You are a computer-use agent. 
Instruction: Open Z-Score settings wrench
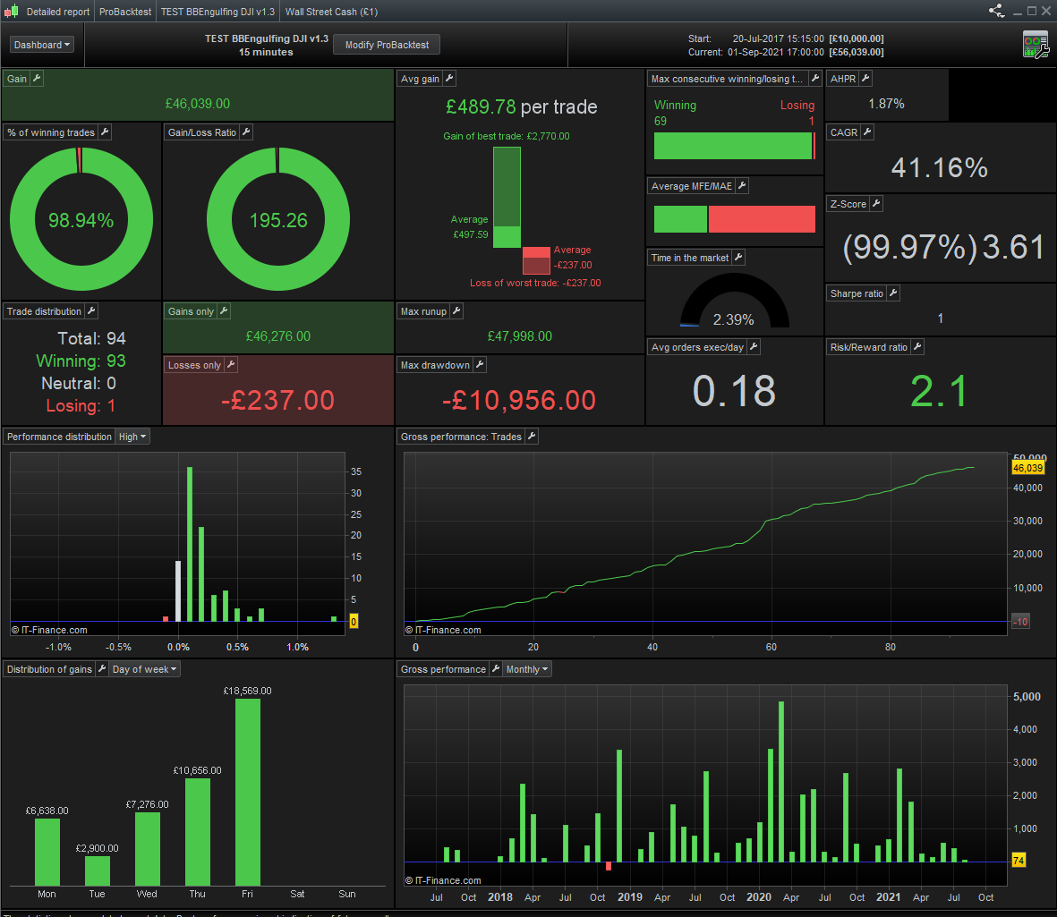875,203
